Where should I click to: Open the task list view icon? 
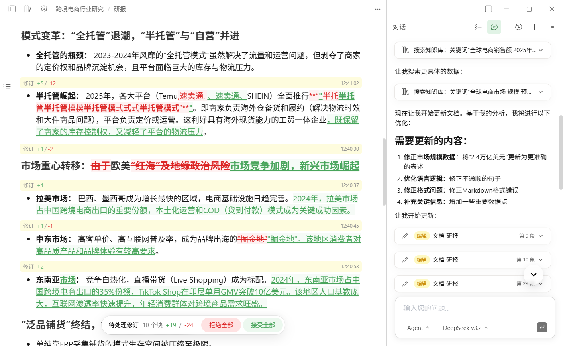click(x=478, y=27)
